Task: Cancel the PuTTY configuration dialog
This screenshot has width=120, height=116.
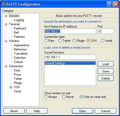Action: coord(106,111)
